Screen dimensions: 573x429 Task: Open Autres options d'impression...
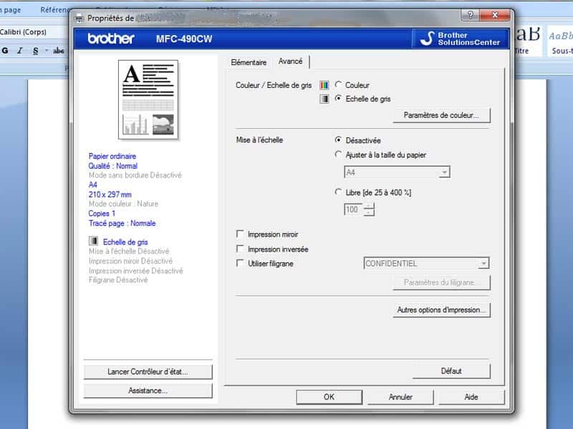tap(441, 310)
